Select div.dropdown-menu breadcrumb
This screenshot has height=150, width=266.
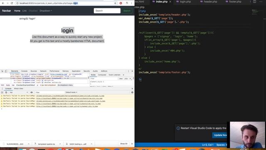pos(65,85)
